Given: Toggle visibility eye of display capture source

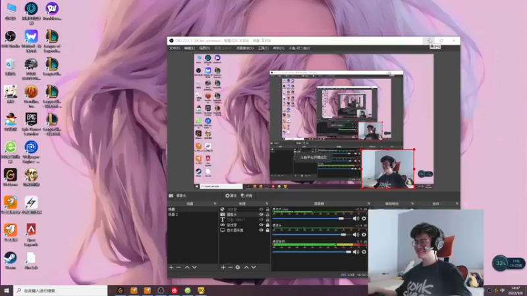Looking at the screenshot, I should 261,230.
